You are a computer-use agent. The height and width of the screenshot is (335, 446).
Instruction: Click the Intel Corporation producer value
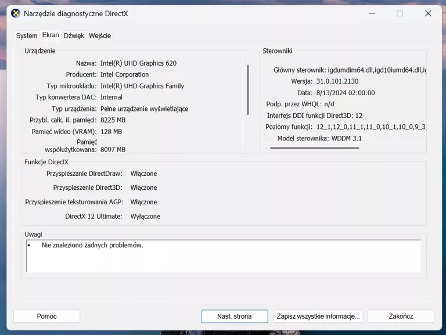click(125, 74)
